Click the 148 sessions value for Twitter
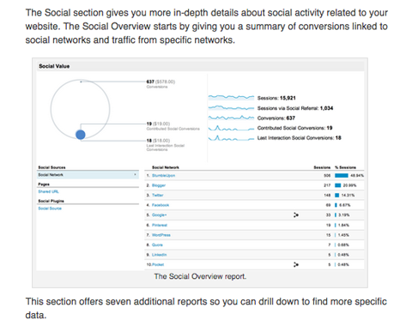Image resolution: width=412 pixels, height=326 pixels. [x=327, y=195]
